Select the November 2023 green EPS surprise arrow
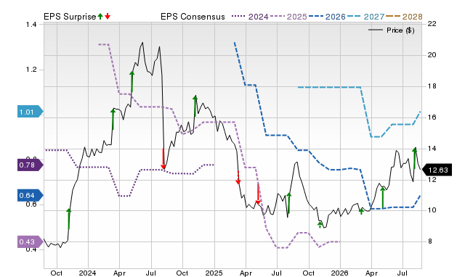Image resolution: width=465 pixels, height=277 pixels. point(69,219)
